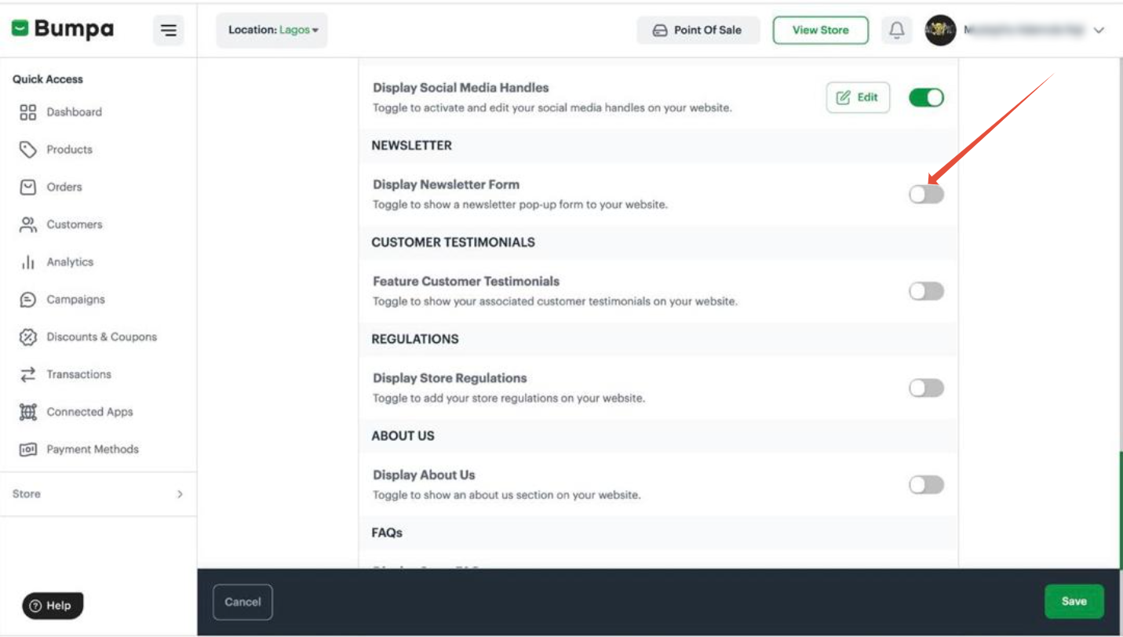Click the Discounts & Coupons badge icon
The height and width of the screenshot is (637, 1123).
[28, 337]
